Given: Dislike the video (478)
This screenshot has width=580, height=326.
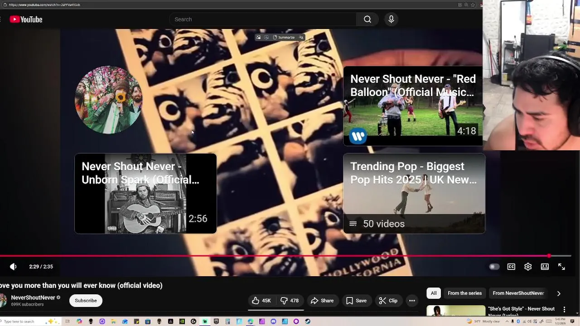Looking at the screenshot, I should (289, 301).
